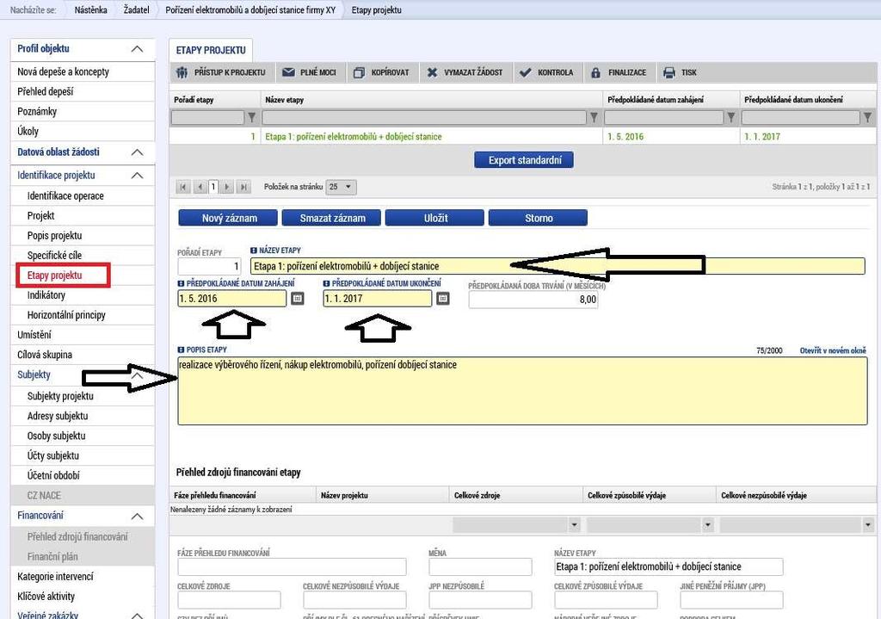The height and width of the screenshot is (619, 881).
Task: Click the Popis etapy text area
Action: (x=522, y=391)
